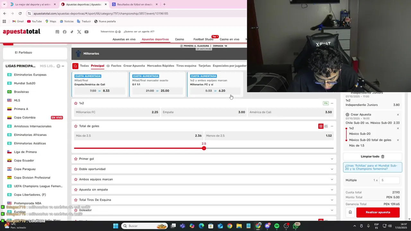Select the Todas market tab

tap(84, 66)
